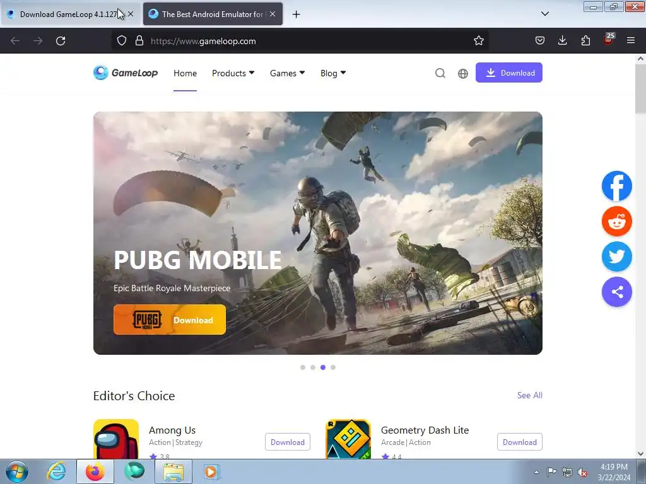Expand the Blog dropdown menu

pyautogui.click(x=333, y=73)
